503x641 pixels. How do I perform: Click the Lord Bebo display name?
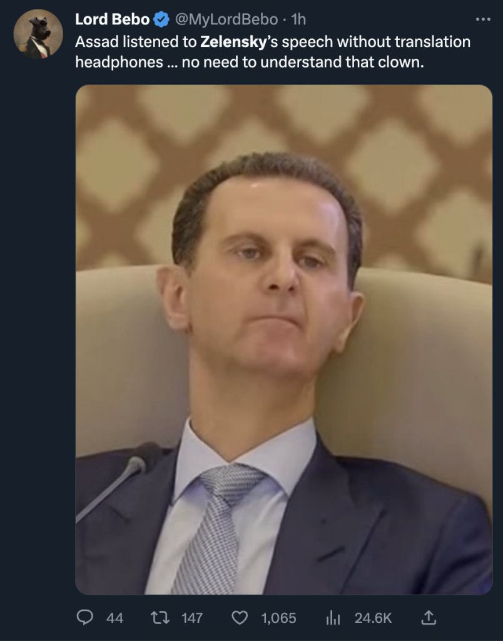113,19
